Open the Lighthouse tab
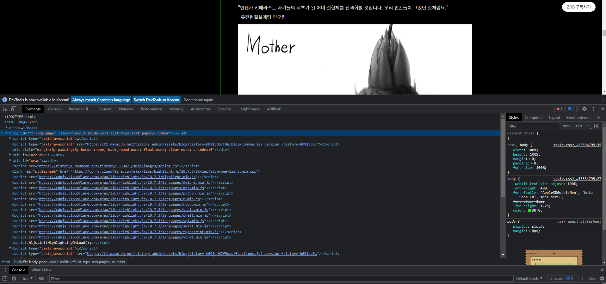The image size is (606, 284). 250,109
